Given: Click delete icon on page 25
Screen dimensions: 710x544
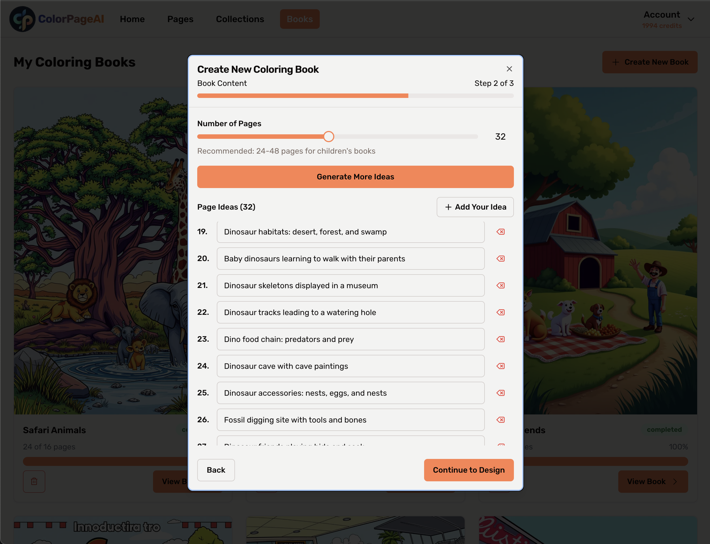Looking at the screenshot, I should click(501, 393).
